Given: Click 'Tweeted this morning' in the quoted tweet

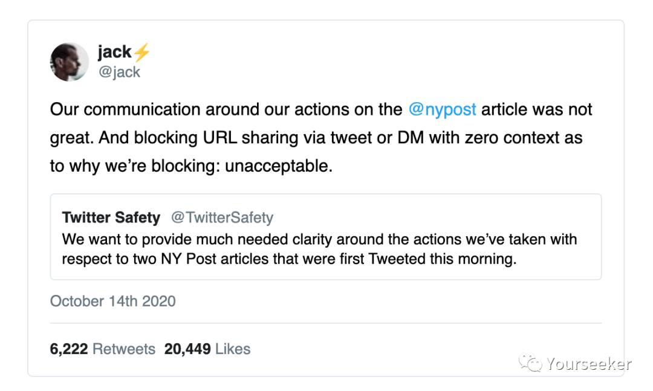Looking at the screenshot, I should click(452, 258).
